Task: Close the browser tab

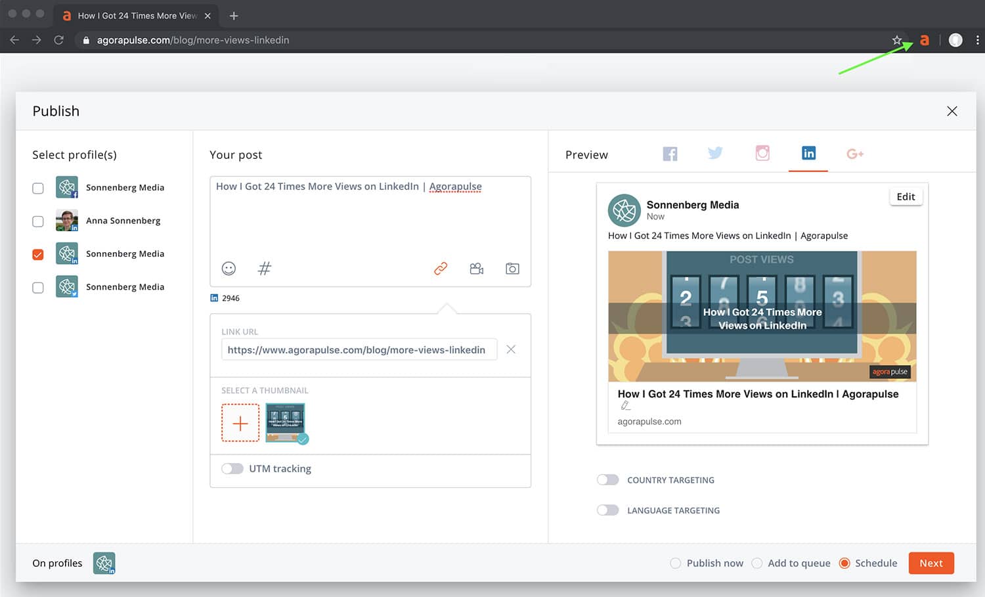Action: point(208,16)
